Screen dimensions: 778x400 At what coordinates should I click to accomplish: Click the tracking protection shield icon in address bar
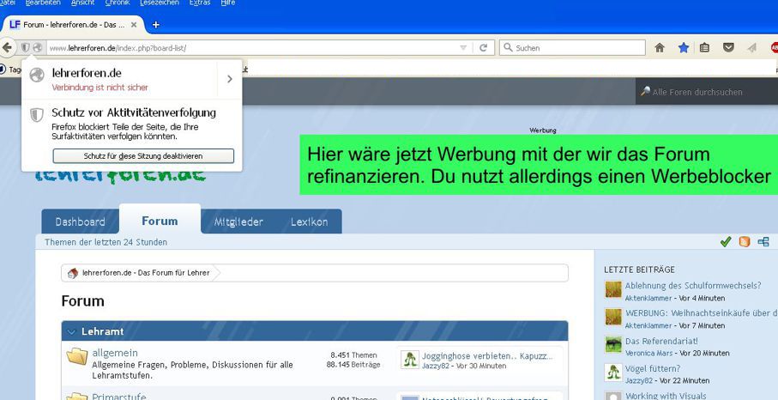[x=26, y=48]
